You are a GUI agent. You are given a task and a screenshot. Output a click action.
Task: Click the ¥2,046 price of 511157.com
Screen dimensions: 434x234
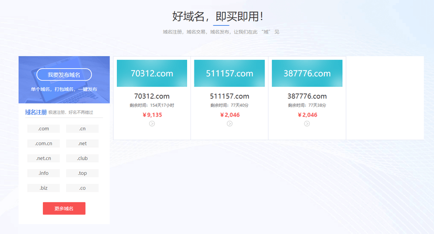(x=230, y=115)
